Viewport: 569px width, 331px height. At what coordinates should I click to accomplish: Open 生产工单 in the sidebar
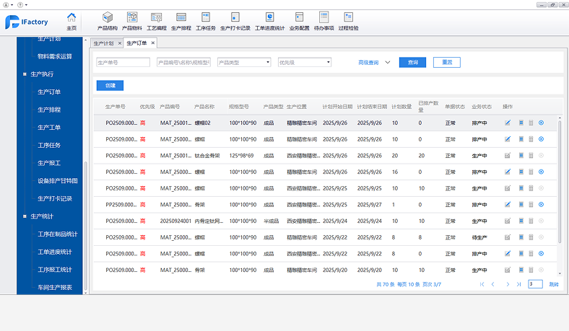click(x=49, y=127)
